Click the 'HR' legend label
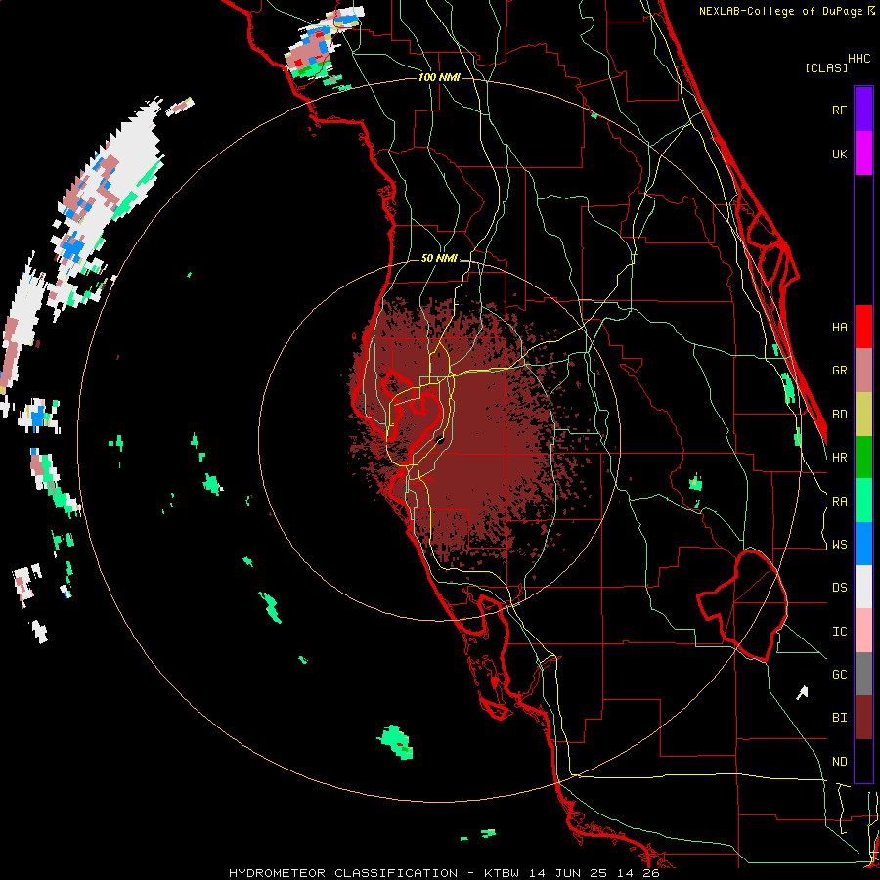The height and width of the screenshot is (880, 880). pos(839,458)
